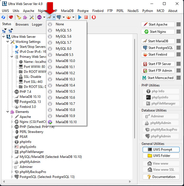Click vertical scrollbar of status tree
Viewport: 184px width, 186px height.
[135, 88]
